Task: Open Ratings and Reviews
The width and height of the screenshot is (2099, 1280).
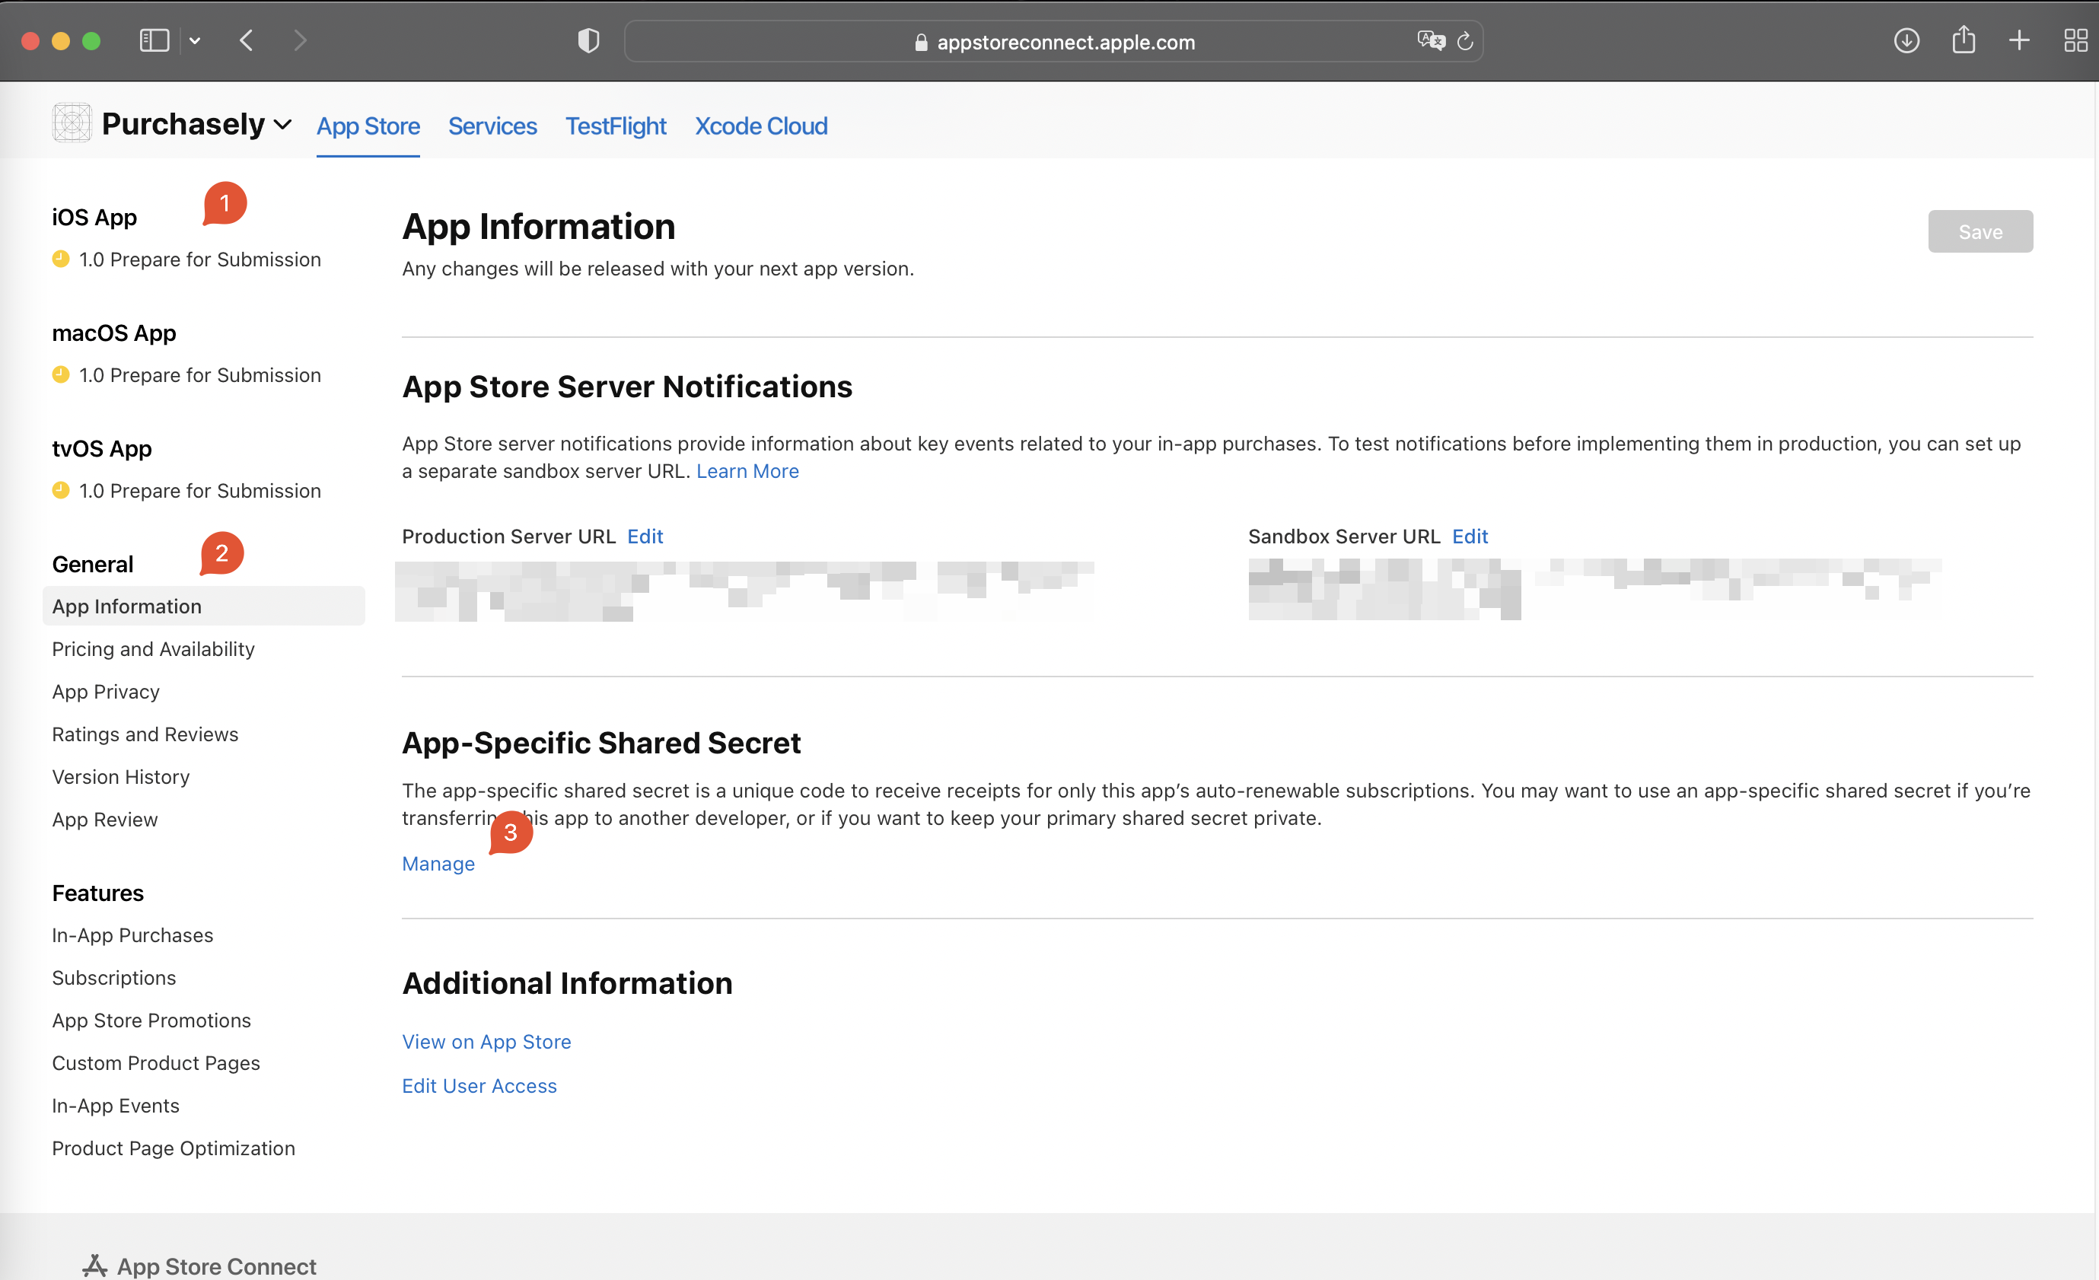Action: (x=145, y=734)
